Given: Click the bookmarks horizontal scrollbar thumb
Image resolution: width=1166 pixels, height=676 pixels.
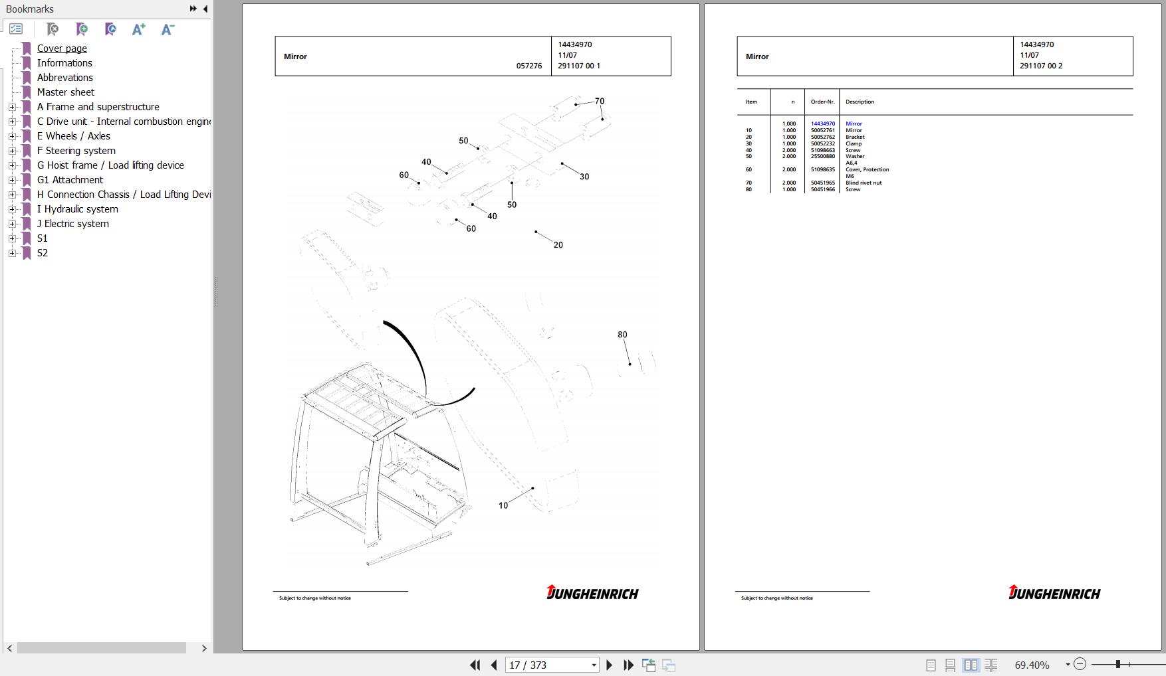Looking at the screenshot, I should [x=101, y=648].
